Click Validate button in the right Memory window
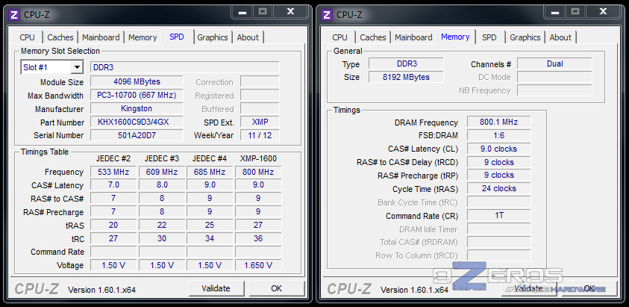The width and height of the screenshot is (629, 307). (x=529, y=288)
